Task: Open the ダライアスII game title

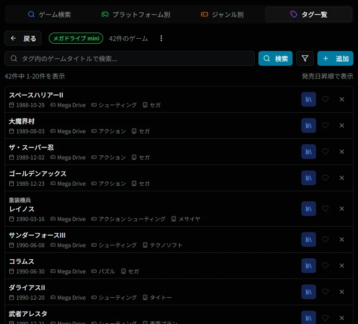Action: (x=27, y=288)
